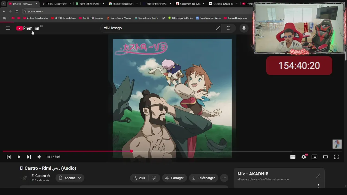The image size is (347, 195).
Task: Click the video title 'El Castro - Rimi (Audio)'
Action: 48,168
